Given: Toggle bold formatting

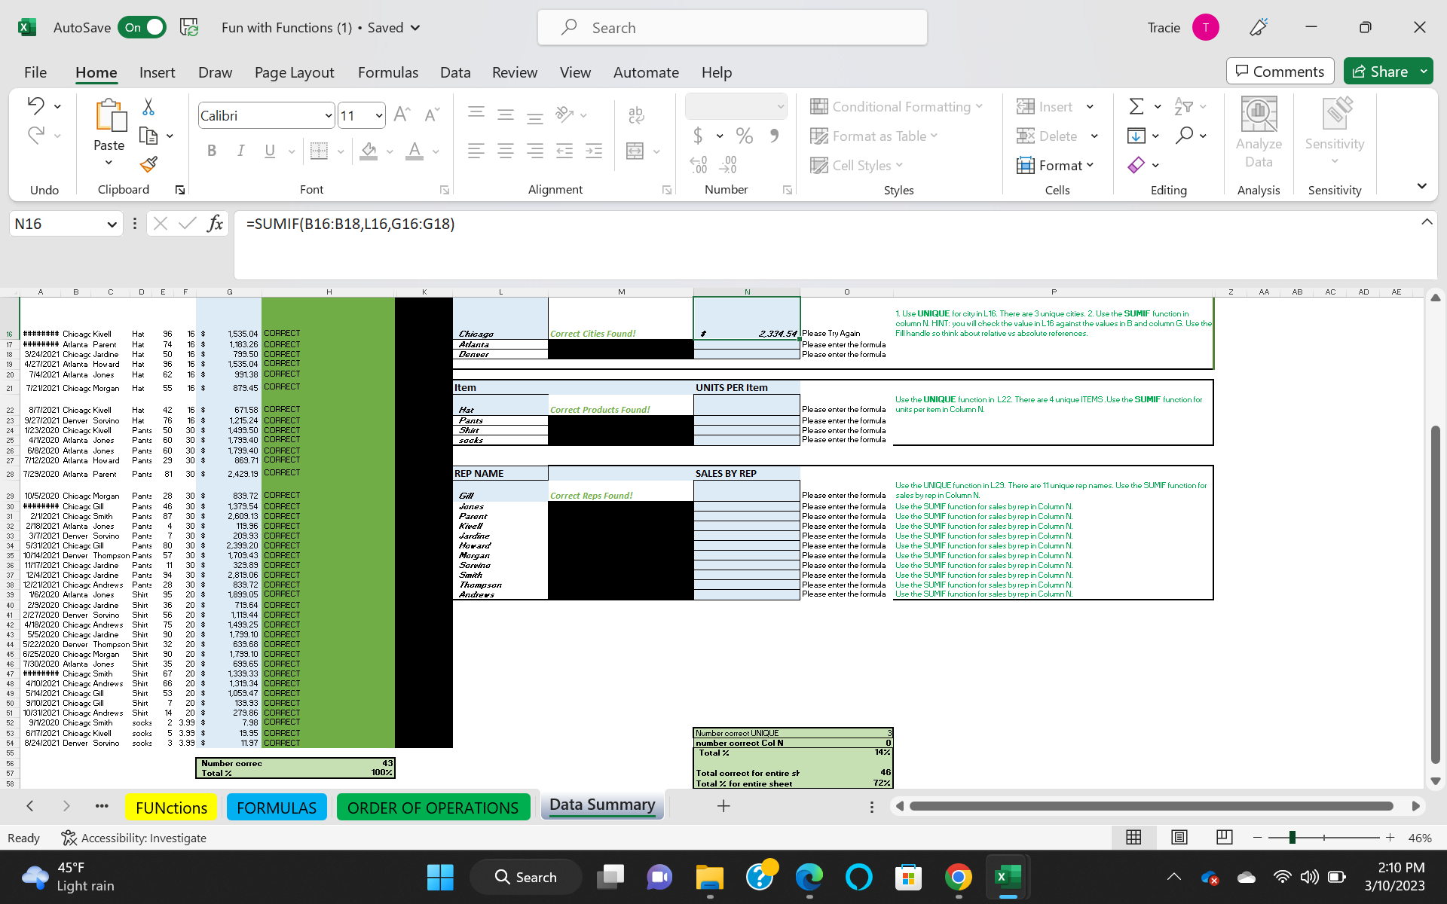Looking at the screenshot, I should point(211,151).
